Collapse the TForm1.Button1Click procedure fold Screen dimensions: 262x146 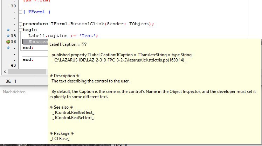[x=21, y=24]
